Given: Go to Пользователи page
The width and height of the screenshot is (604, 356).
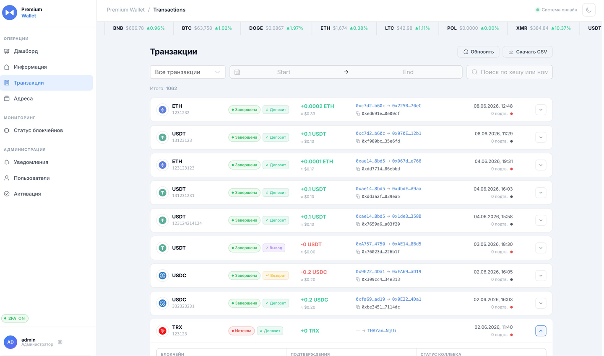Looking at the screenshot, I should [x=47, y=178].
